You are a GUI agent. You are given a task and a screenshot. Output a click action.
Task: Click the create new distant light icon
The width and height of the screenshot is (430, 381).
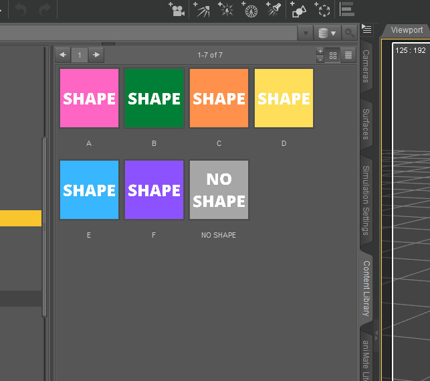pos(202,9)
